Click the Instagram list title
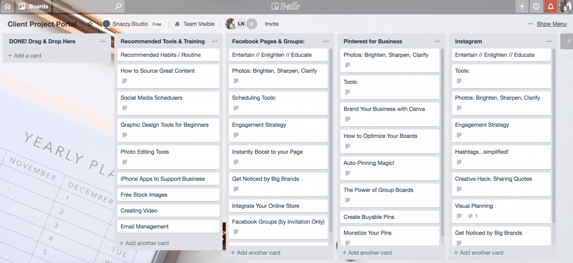573x263 pixels. pos(468,41)
